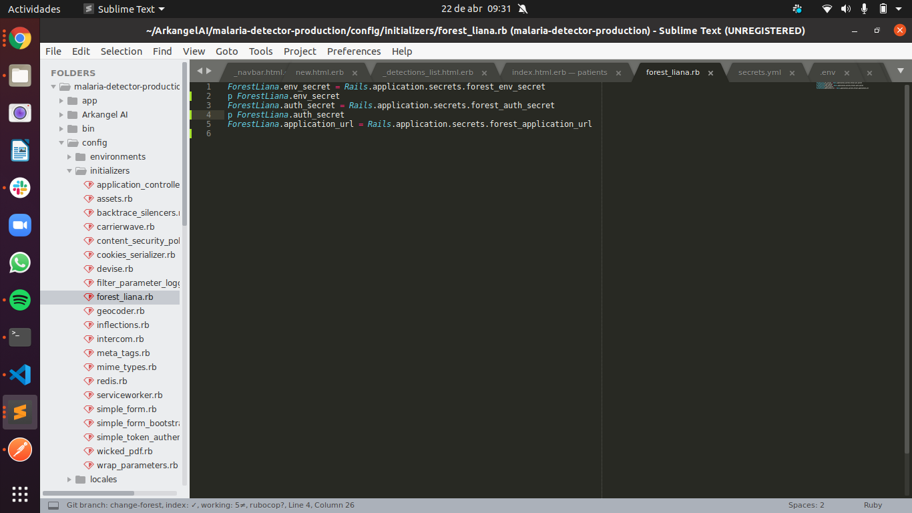The height and width of the screenshot is (513, 912).
Task: Open the Files manager in the dock
Action: [x=20, y=75]
